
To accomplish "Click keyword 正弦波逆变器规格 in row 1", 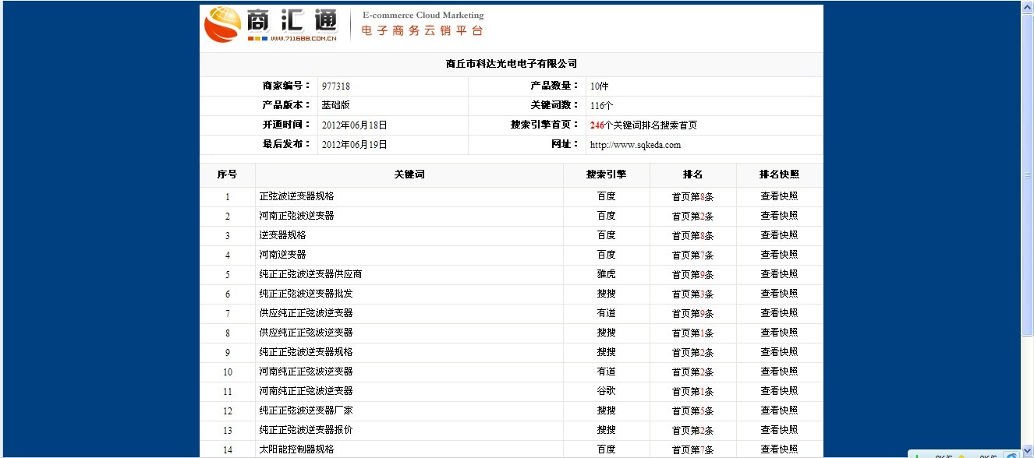I will coord(296,196).
